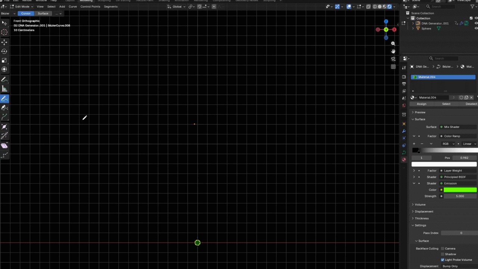Open the View Layer properties tab
Screen dimensions: 478x269
pos(404,91)
